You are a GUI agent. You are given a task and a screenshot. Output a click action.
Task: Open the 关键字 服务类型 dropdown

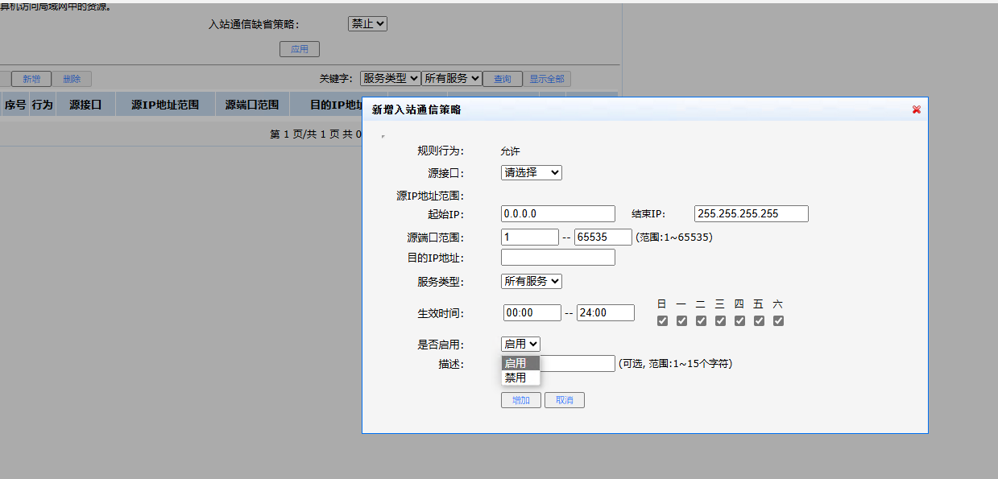(391, 78)
